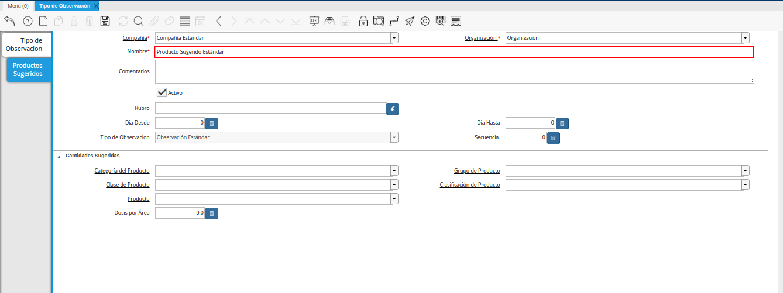The height and width of the screenshot is (293, 783).
Task: Click the paper plane request icon
Action: tap(410, 21)
